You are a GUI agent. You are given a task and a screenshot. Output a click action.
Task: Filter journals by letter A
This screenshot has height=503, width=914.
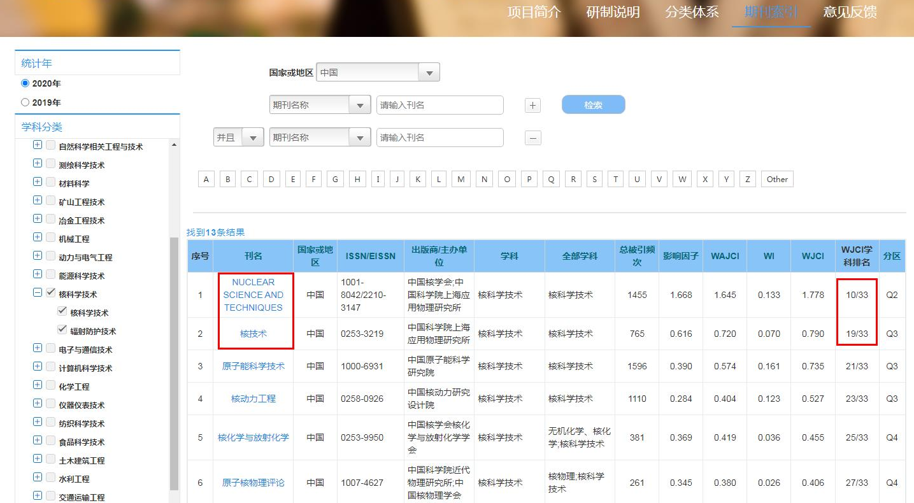pos(206,180)
